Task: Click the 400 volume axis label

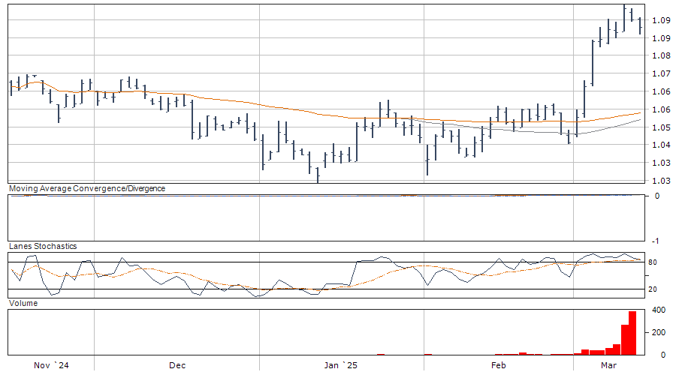Action: pos(658,310)
